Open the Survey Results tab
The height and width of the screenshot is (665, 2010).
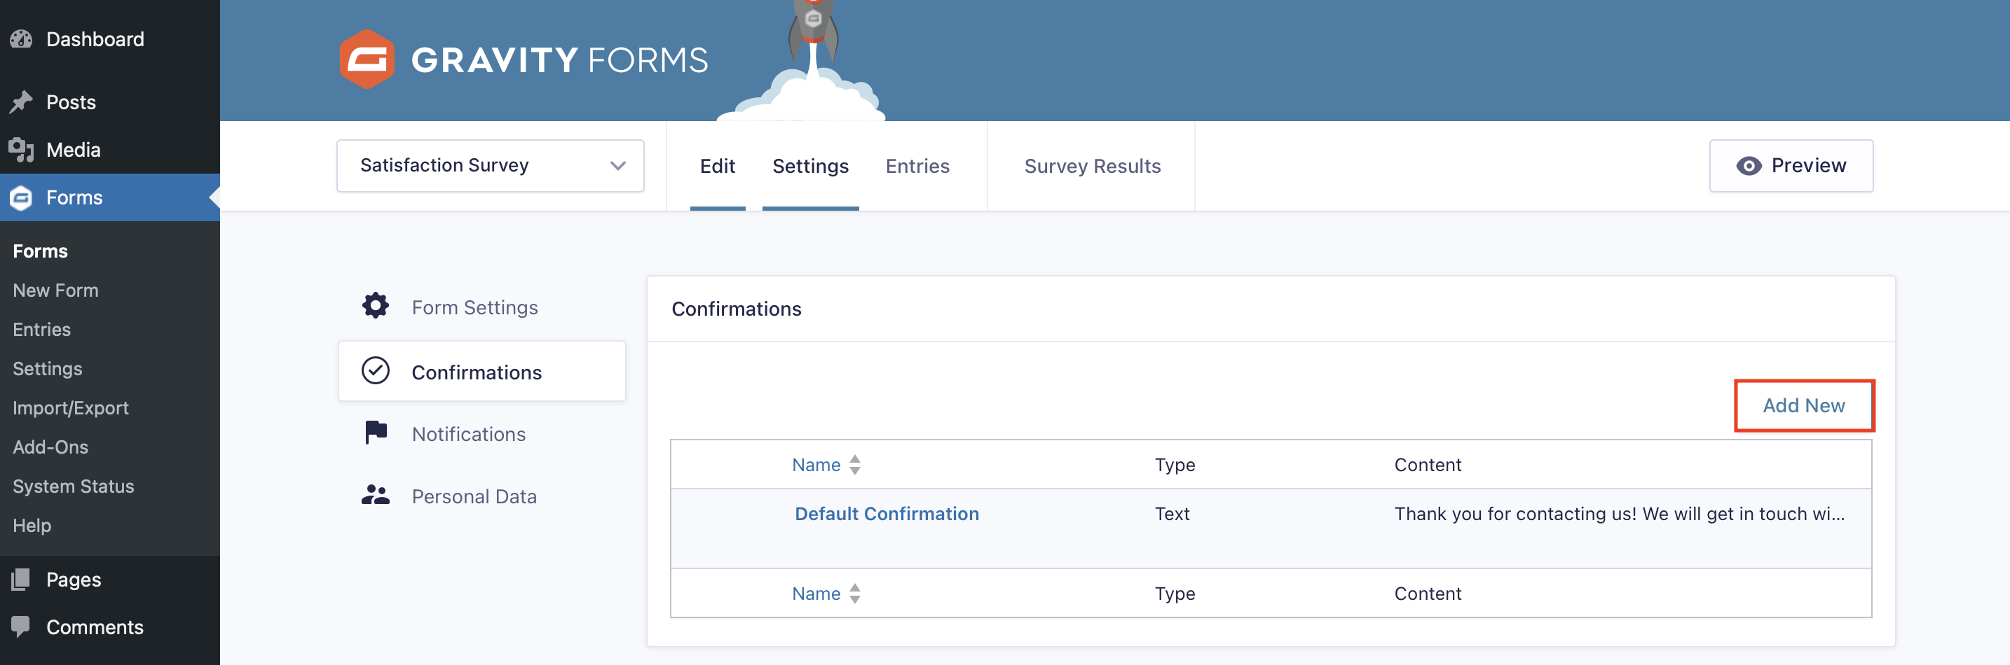[x=1092, y=166]
